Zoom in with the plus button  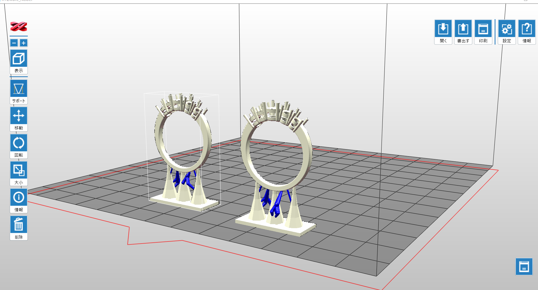[24, 43]
